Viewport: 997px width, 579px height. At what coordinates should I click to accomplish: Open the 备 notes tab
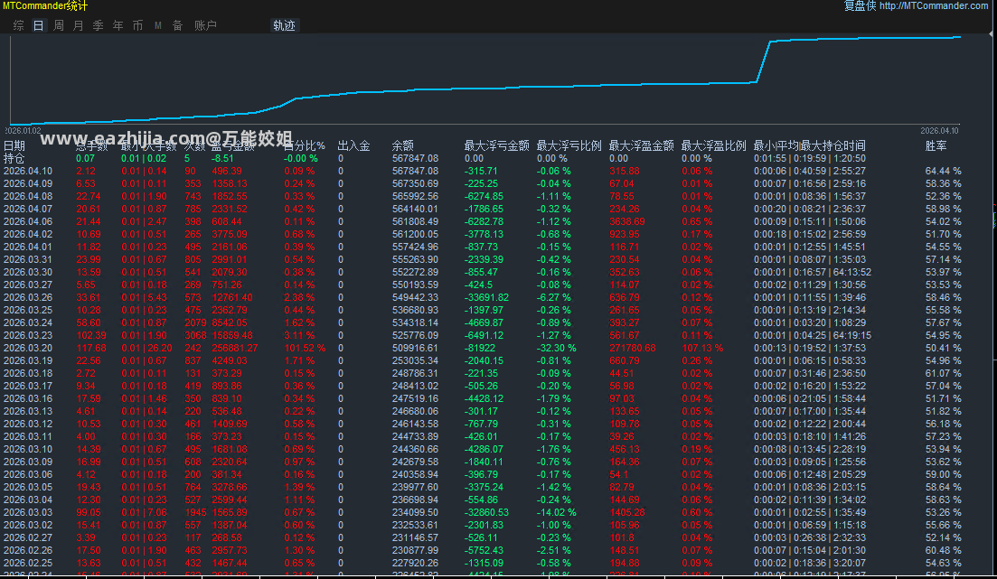click(x=177, y=25)
